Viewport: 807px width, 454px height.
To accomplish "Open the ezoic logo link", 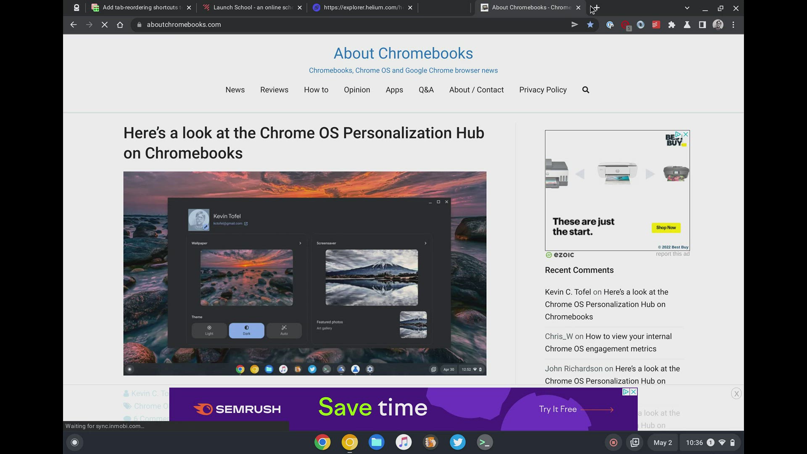I will (560, 255).
